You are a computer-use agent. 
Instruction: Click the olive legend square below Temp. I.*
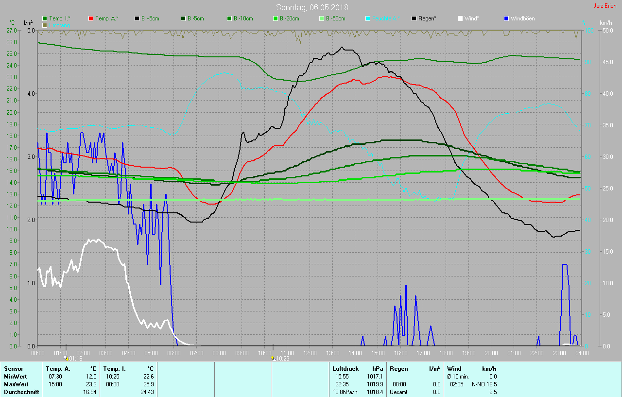(x=45, y=25)
